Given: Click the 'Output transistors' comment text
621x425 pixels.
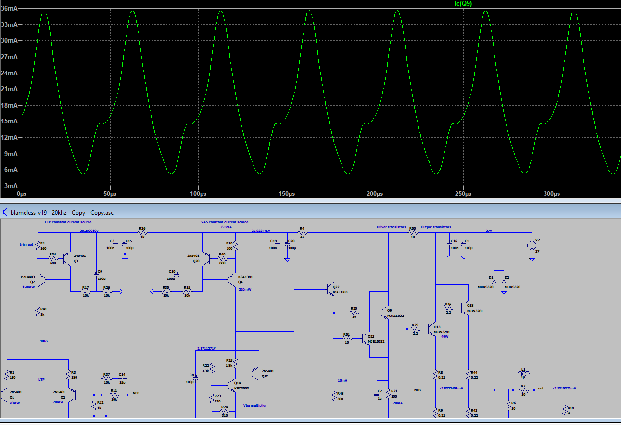Looking at the screenshot, I should [x=436, y=227].
